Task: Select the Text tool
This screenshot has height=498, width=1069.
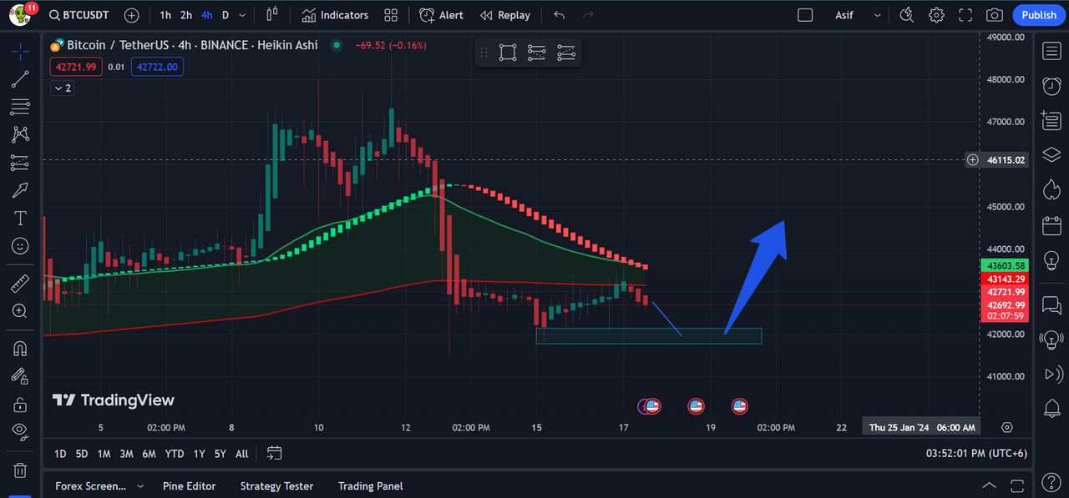Action: pos(20,218)
